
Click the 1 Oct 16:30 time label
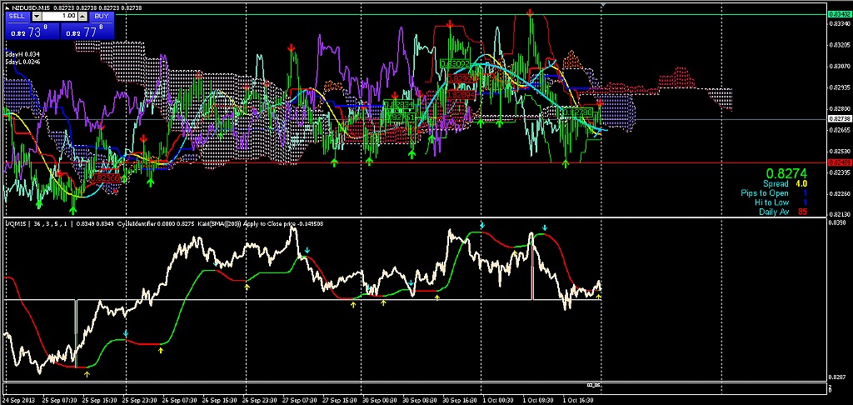pos(577,399)
